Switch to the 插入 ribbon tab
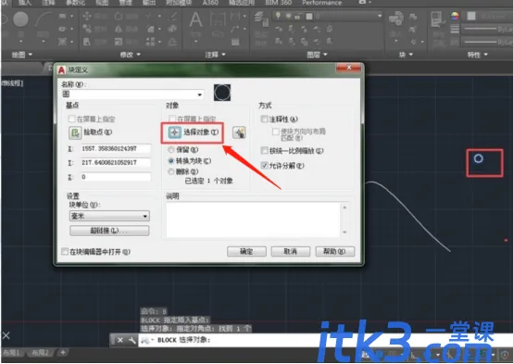 (24, 3)
